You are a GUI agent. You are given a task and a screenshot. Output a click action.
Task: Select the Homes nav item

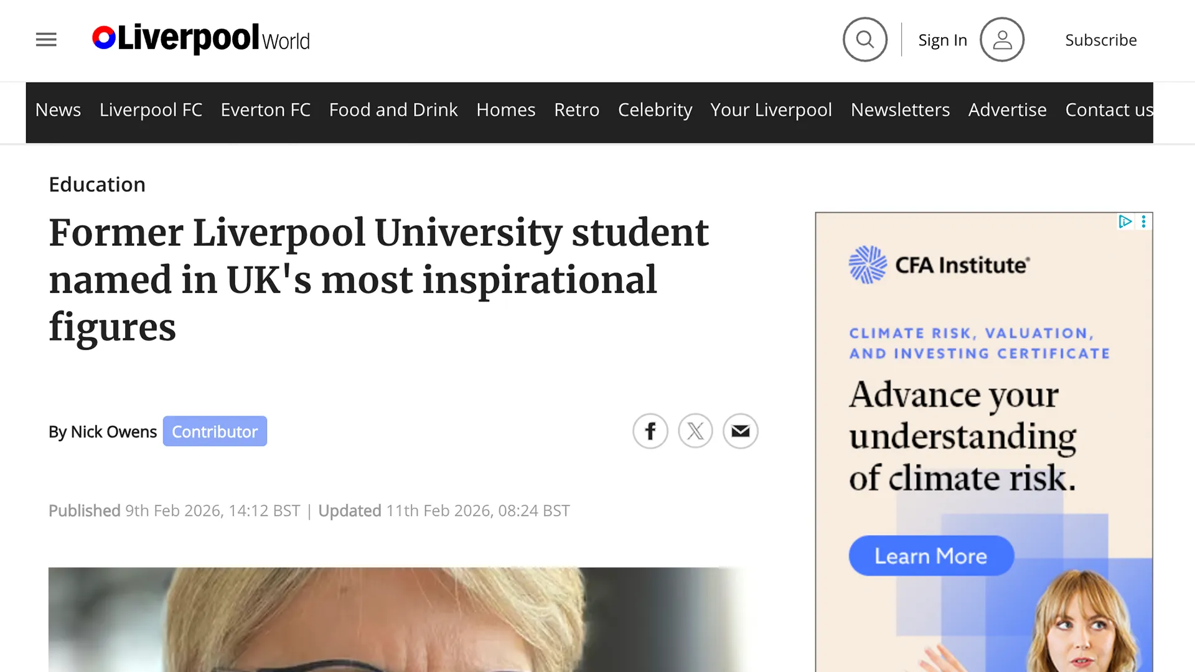tap(506, 110)
